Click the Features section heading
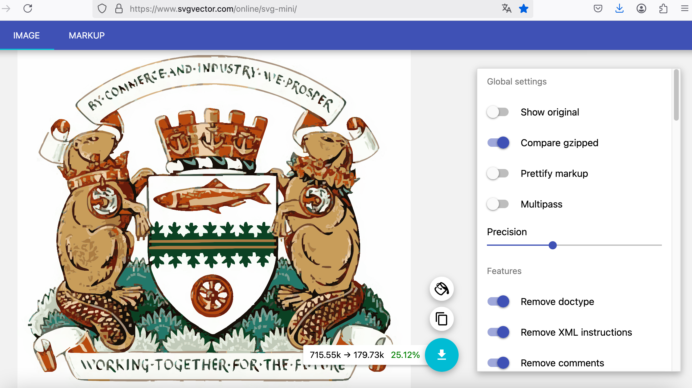The height and width of the screenshot is (388, 692). coord(504,271)
